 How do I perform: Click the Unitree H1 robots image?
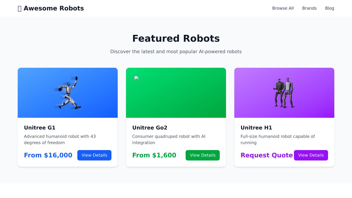pos(284,93)
